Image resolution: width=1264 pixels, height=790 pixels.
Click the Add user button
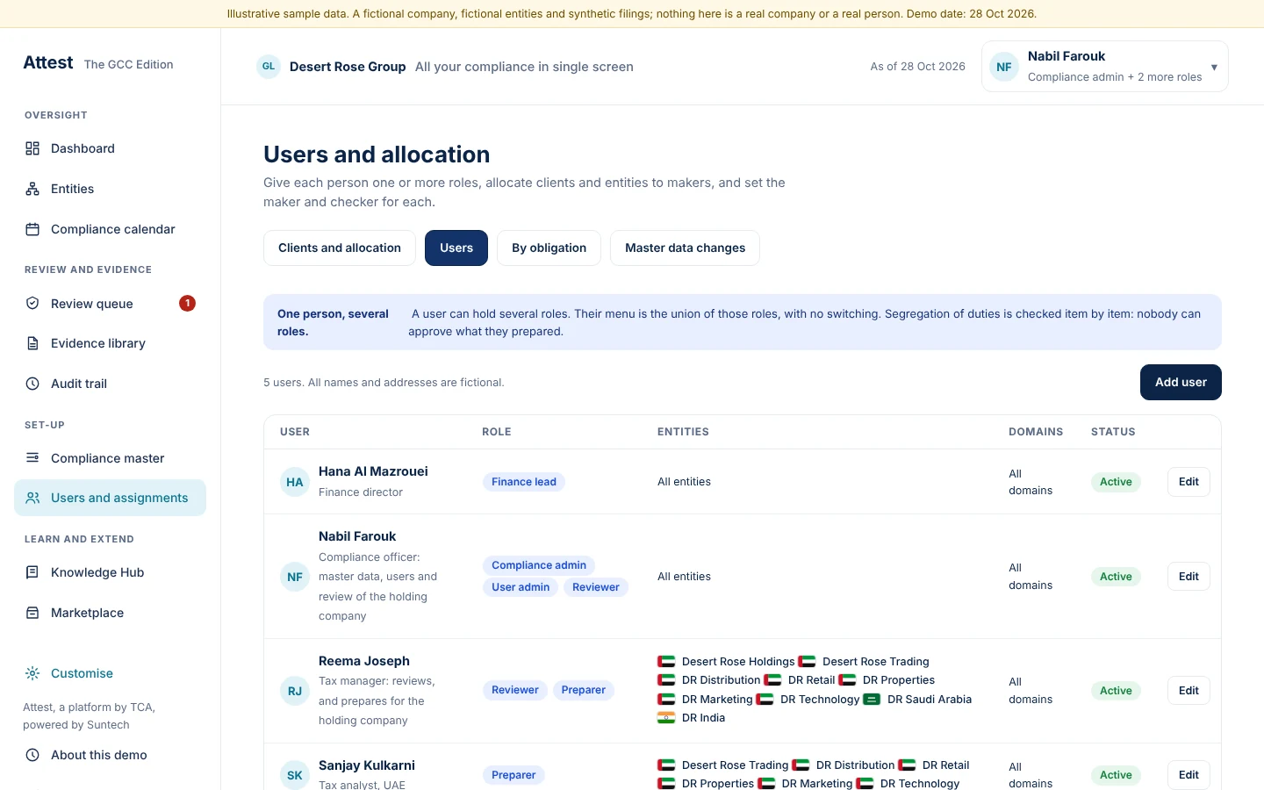tap(1181, 382)
